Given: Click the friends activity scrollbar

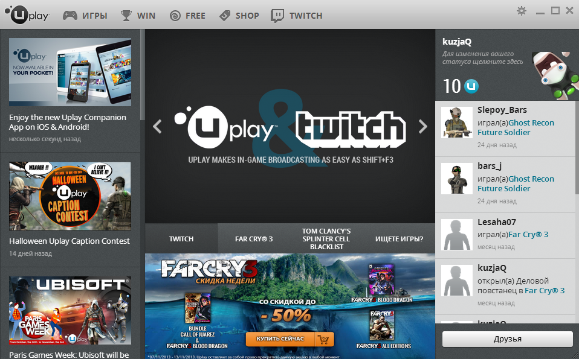Looking at the screenshot, I should tap(577, 147).
